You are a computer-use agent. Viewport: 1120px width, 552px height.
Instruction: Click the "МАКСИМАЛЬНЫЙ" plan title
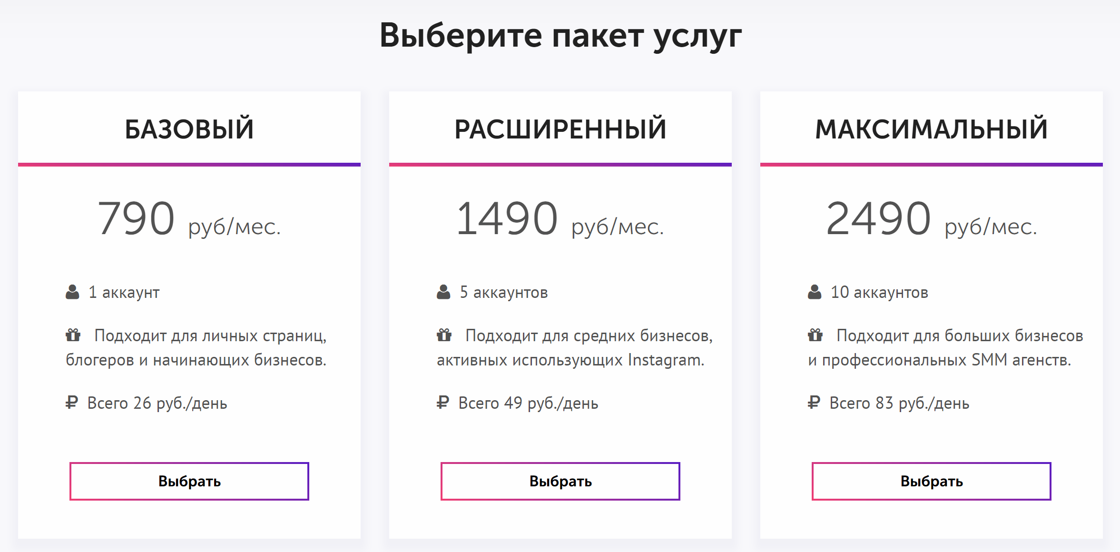click(931, 129)
